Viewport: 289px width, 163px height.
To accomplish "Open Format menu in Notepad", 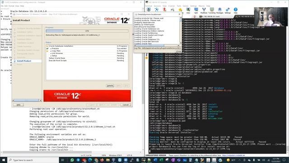I will tap(11, 6).
